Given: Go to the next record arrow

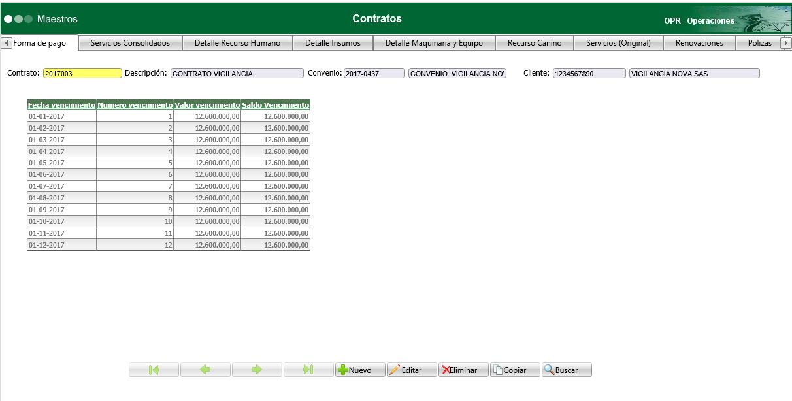Looking at the screenshot, I should click(257, 370).
